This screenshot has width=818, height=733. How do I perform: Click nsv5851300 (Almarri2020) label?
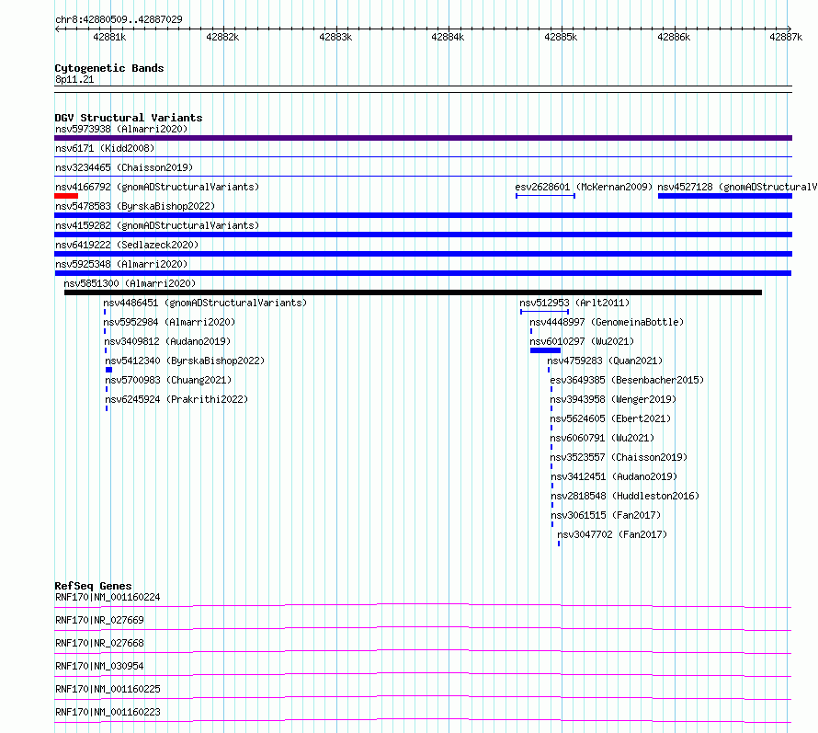click(130, 283)
